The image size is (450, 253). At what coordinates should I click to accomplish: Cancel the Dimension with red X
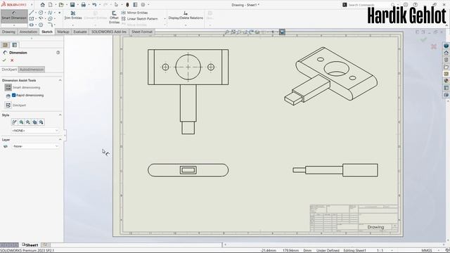click(12, 60)
